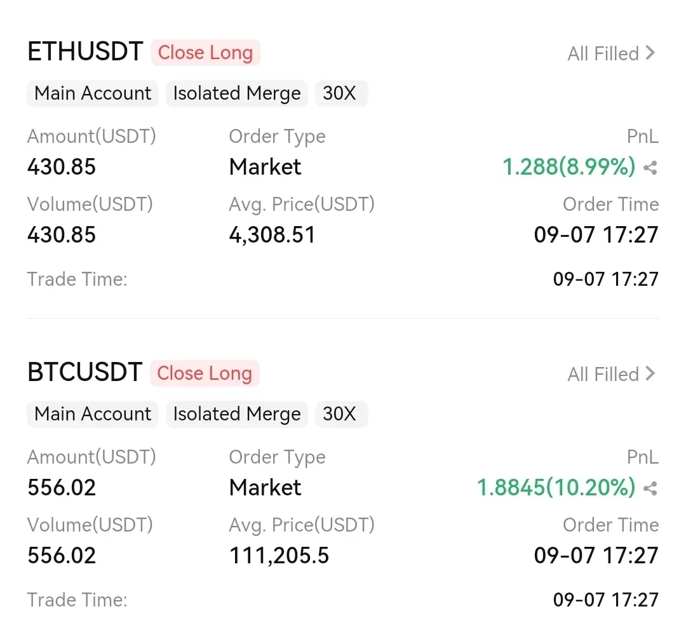Select Main Account tag in ETHUSDT order
686x630 pixels.
tap(93, 93)
